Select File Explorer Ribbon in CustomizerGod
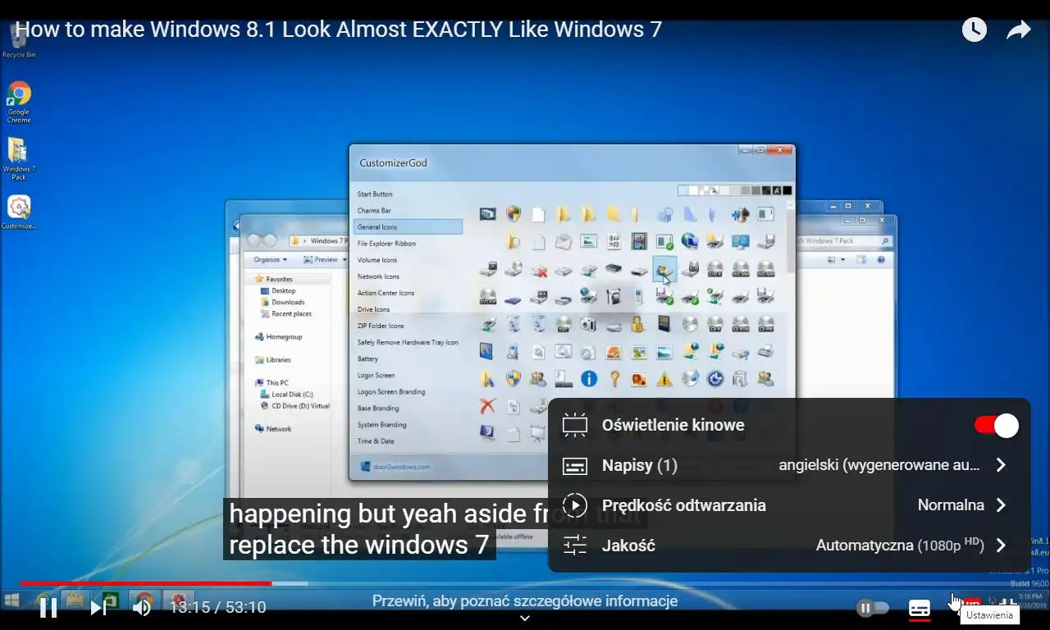This screenshot has height=630, width=1050. coord(386,244)
